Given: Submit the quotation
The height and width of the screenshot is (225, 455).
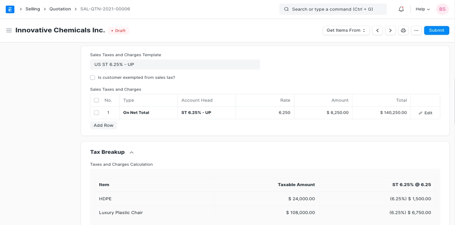Looking at the screenshot, I should [436, 31].
